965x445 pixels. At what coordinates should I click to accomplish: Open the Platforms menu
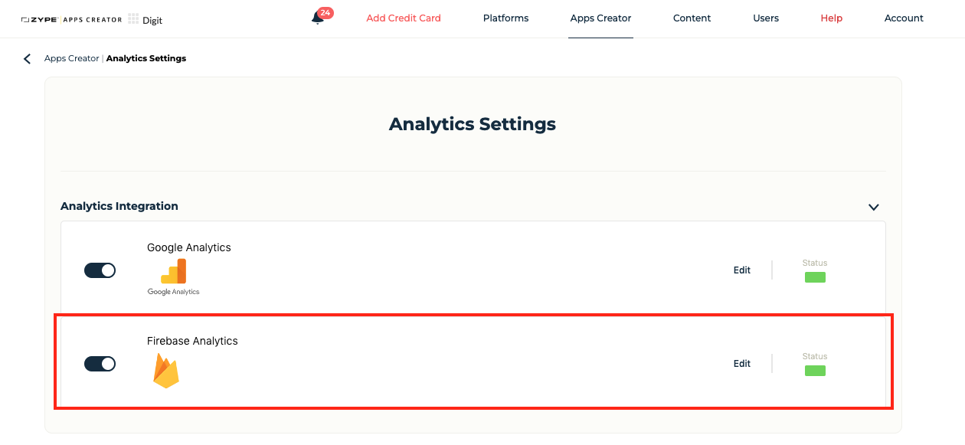click(505, 18)
